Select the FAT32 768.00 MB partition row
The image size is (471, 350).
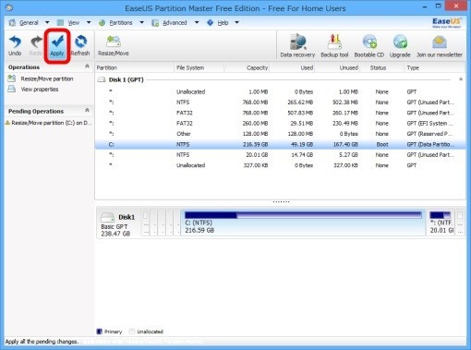[x=280, y=113]
